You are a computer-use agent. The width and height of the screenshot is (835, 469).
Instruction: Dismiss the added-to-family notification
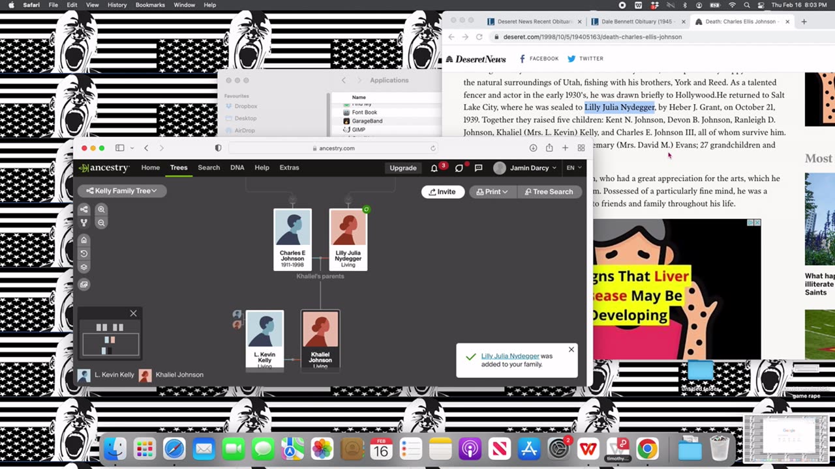coord(571,350)
